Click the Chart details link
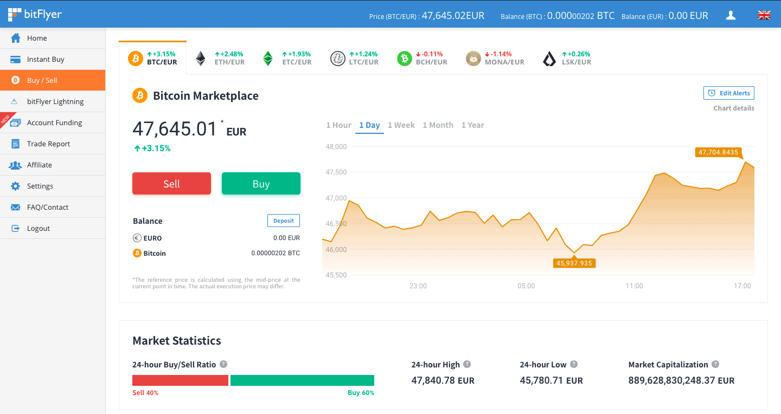This screenshot has height=414, width=781. click(734, 108)
